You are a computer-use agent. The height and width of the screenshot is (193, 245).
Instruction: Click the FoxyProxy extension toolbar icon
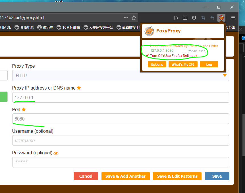tap(221, 18)
